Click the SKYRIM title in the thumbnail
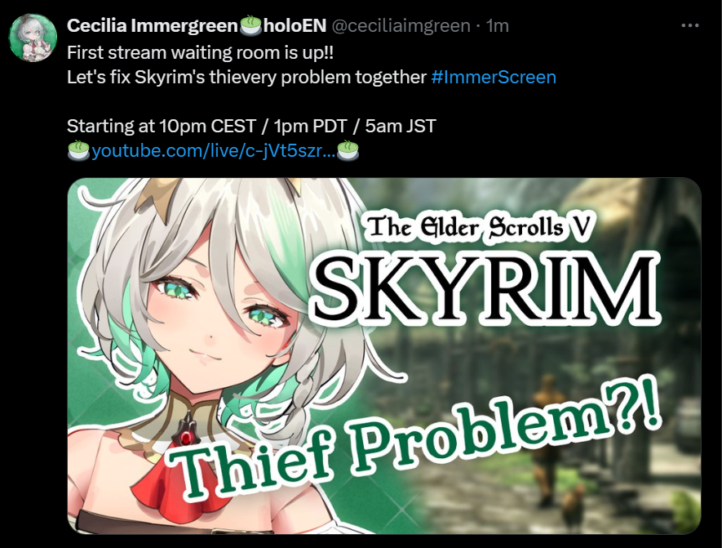Screen dimensions: 722x548 (x=485, y=289)
